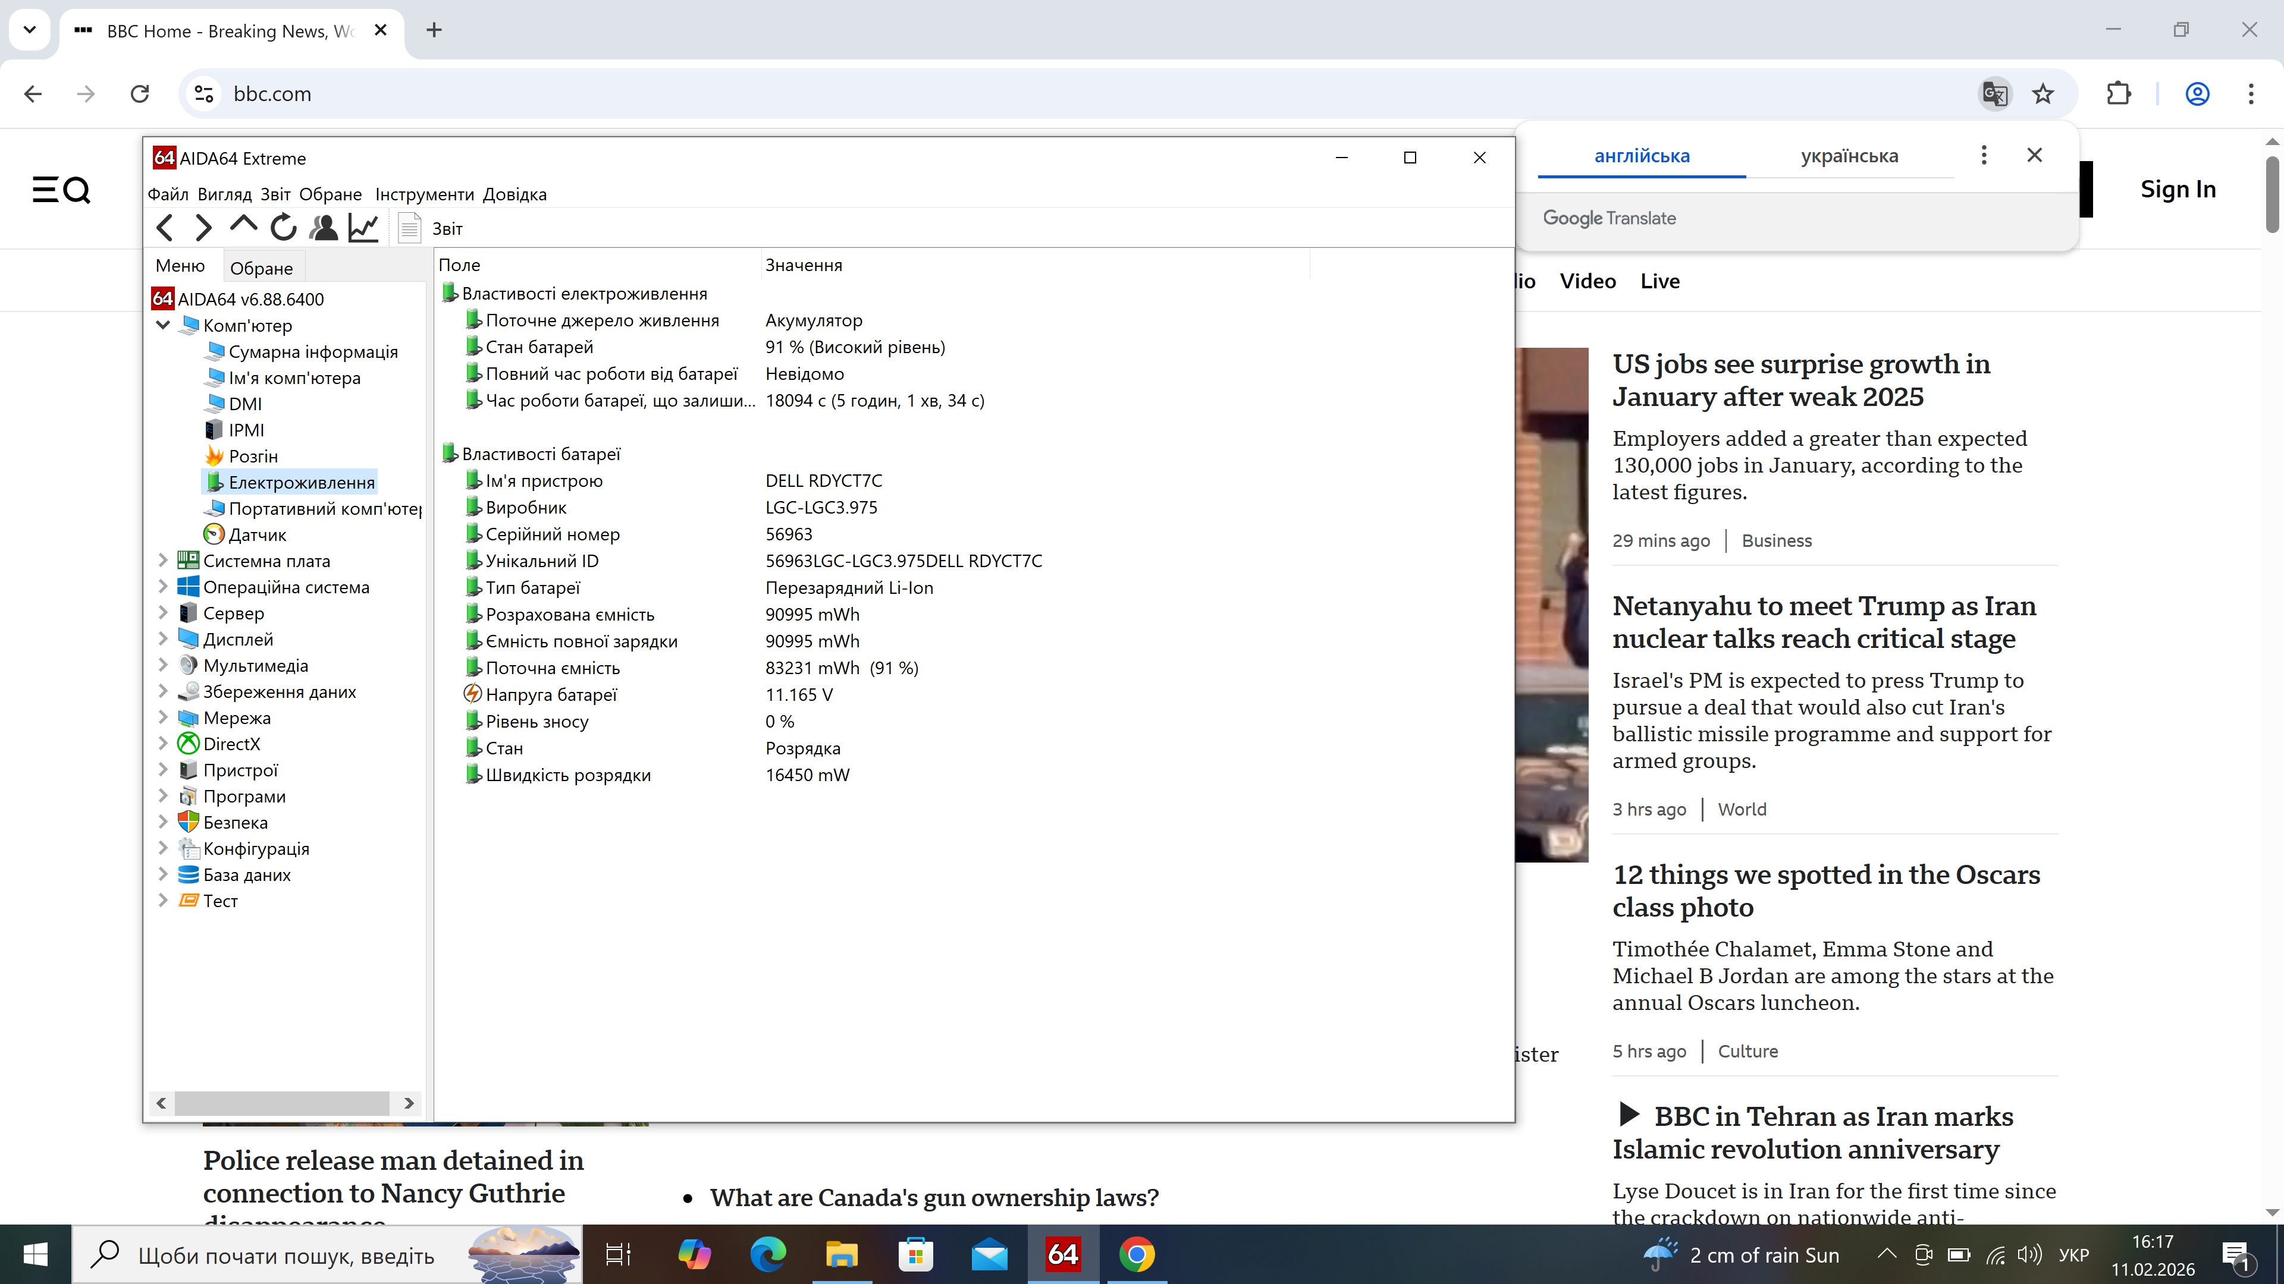The image size is (2284, 1284).
Task: Click the graph chart icon in AIDA64 toolbar
Action: (x=363, y=228)
